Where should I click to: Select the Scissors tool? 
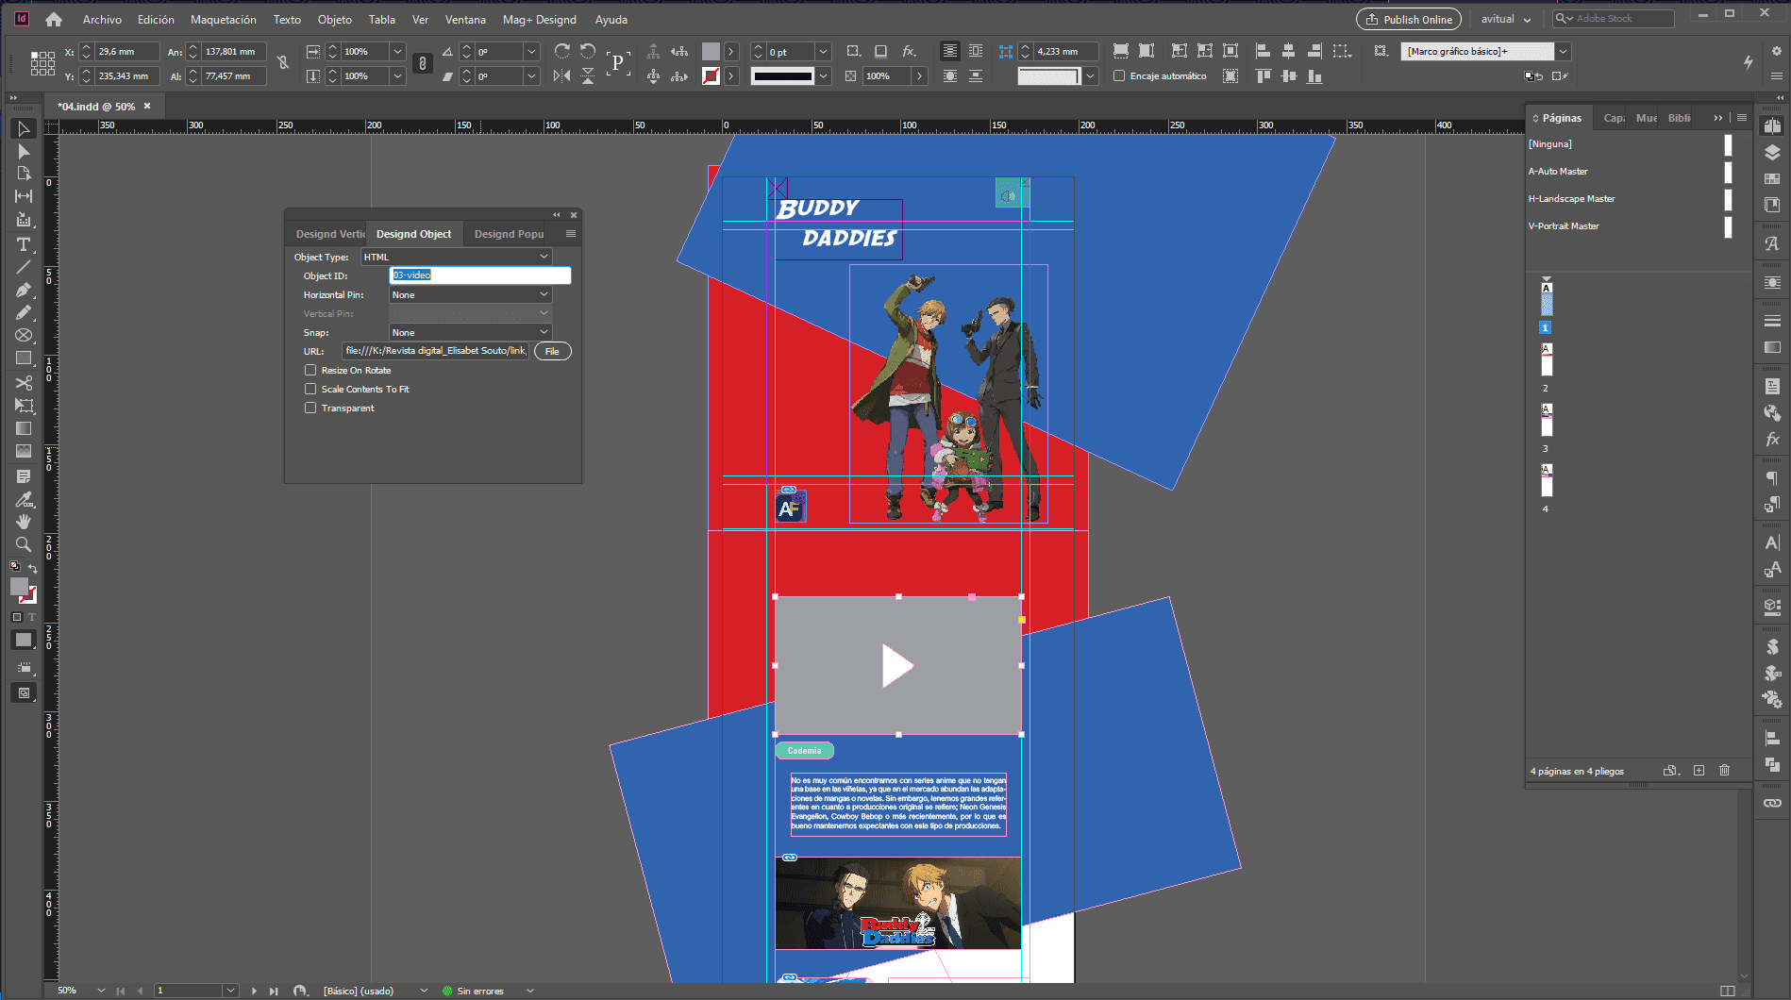24,383
